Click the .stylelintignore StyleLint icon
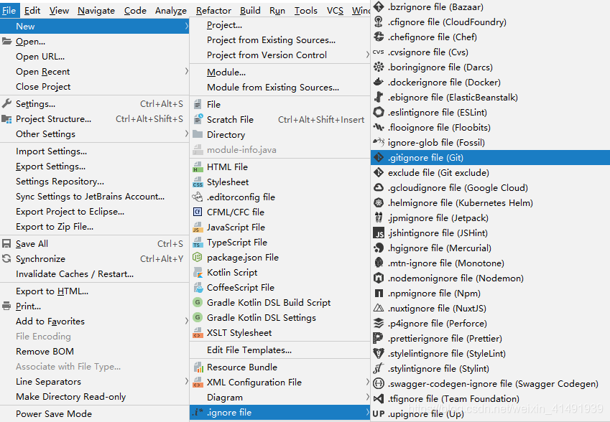 379,353
